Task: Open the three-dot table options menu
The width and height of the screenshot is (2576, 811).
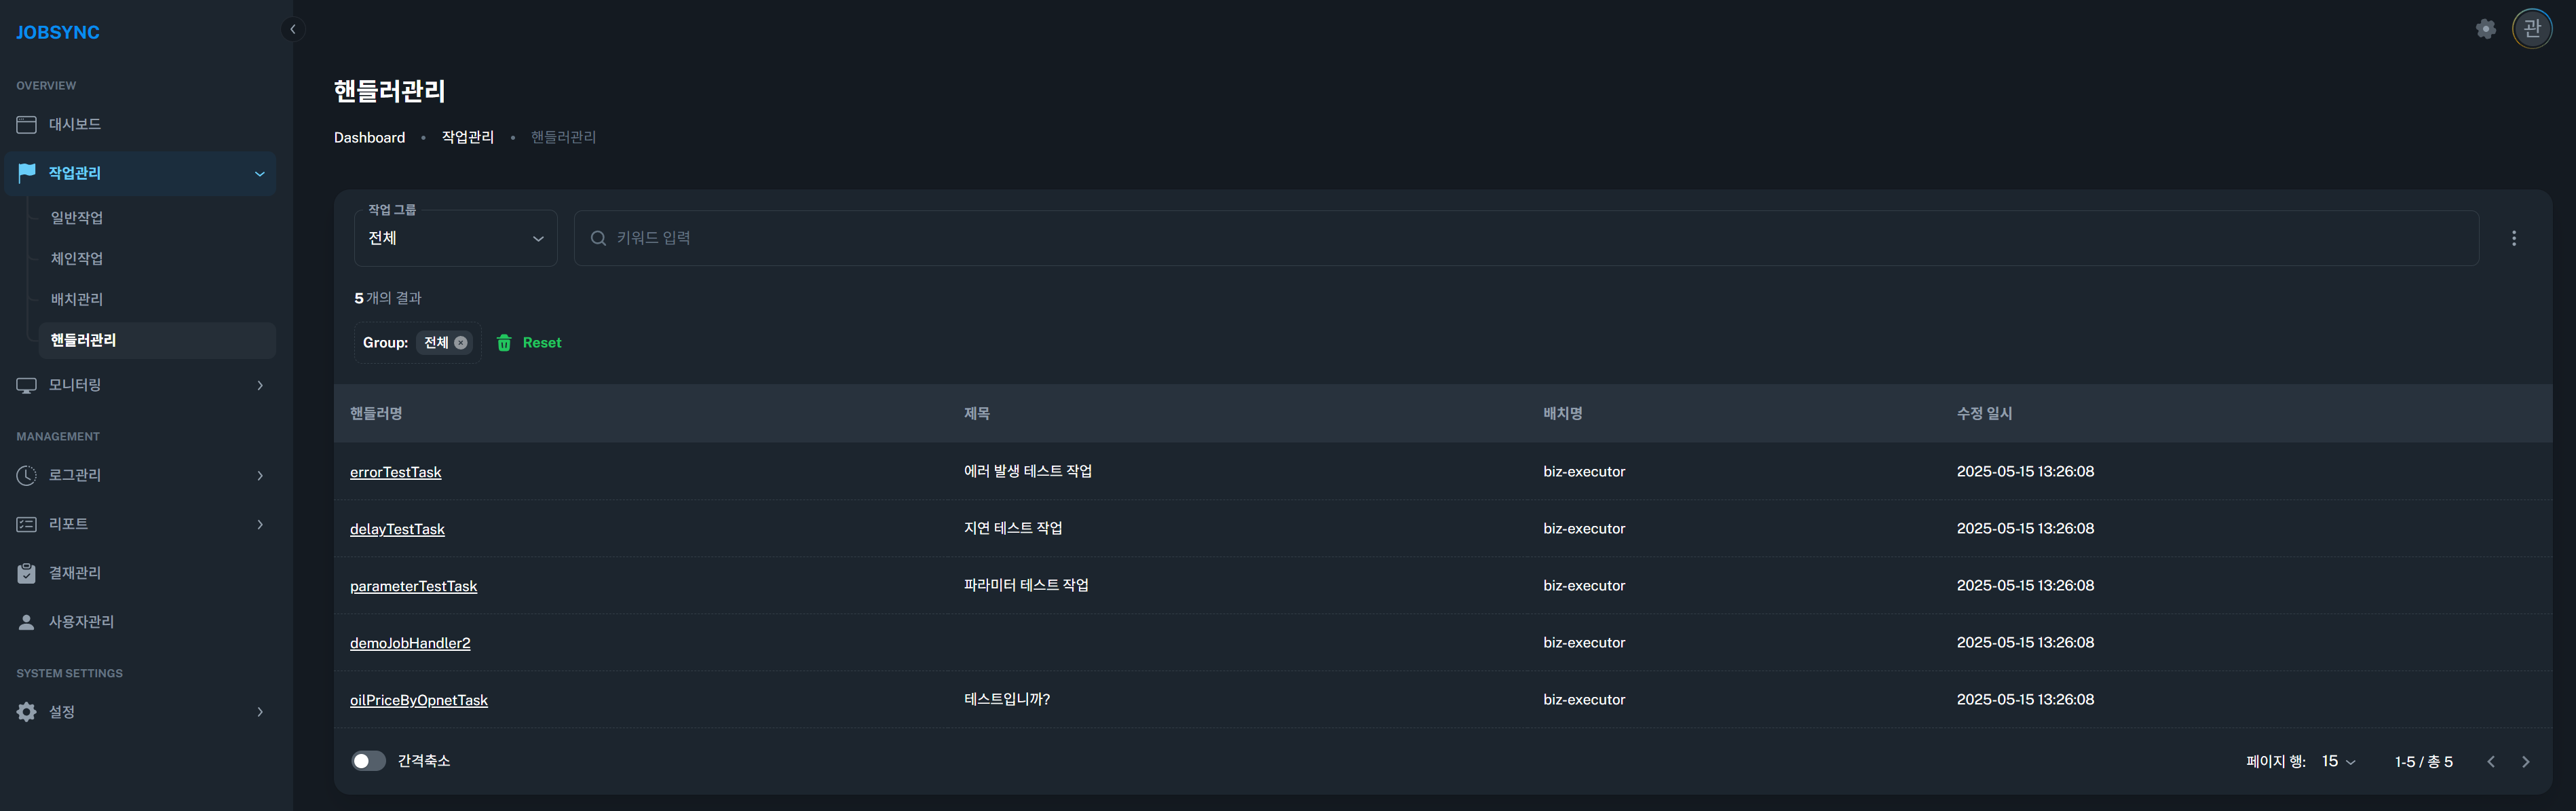Action: [2514, 238]
